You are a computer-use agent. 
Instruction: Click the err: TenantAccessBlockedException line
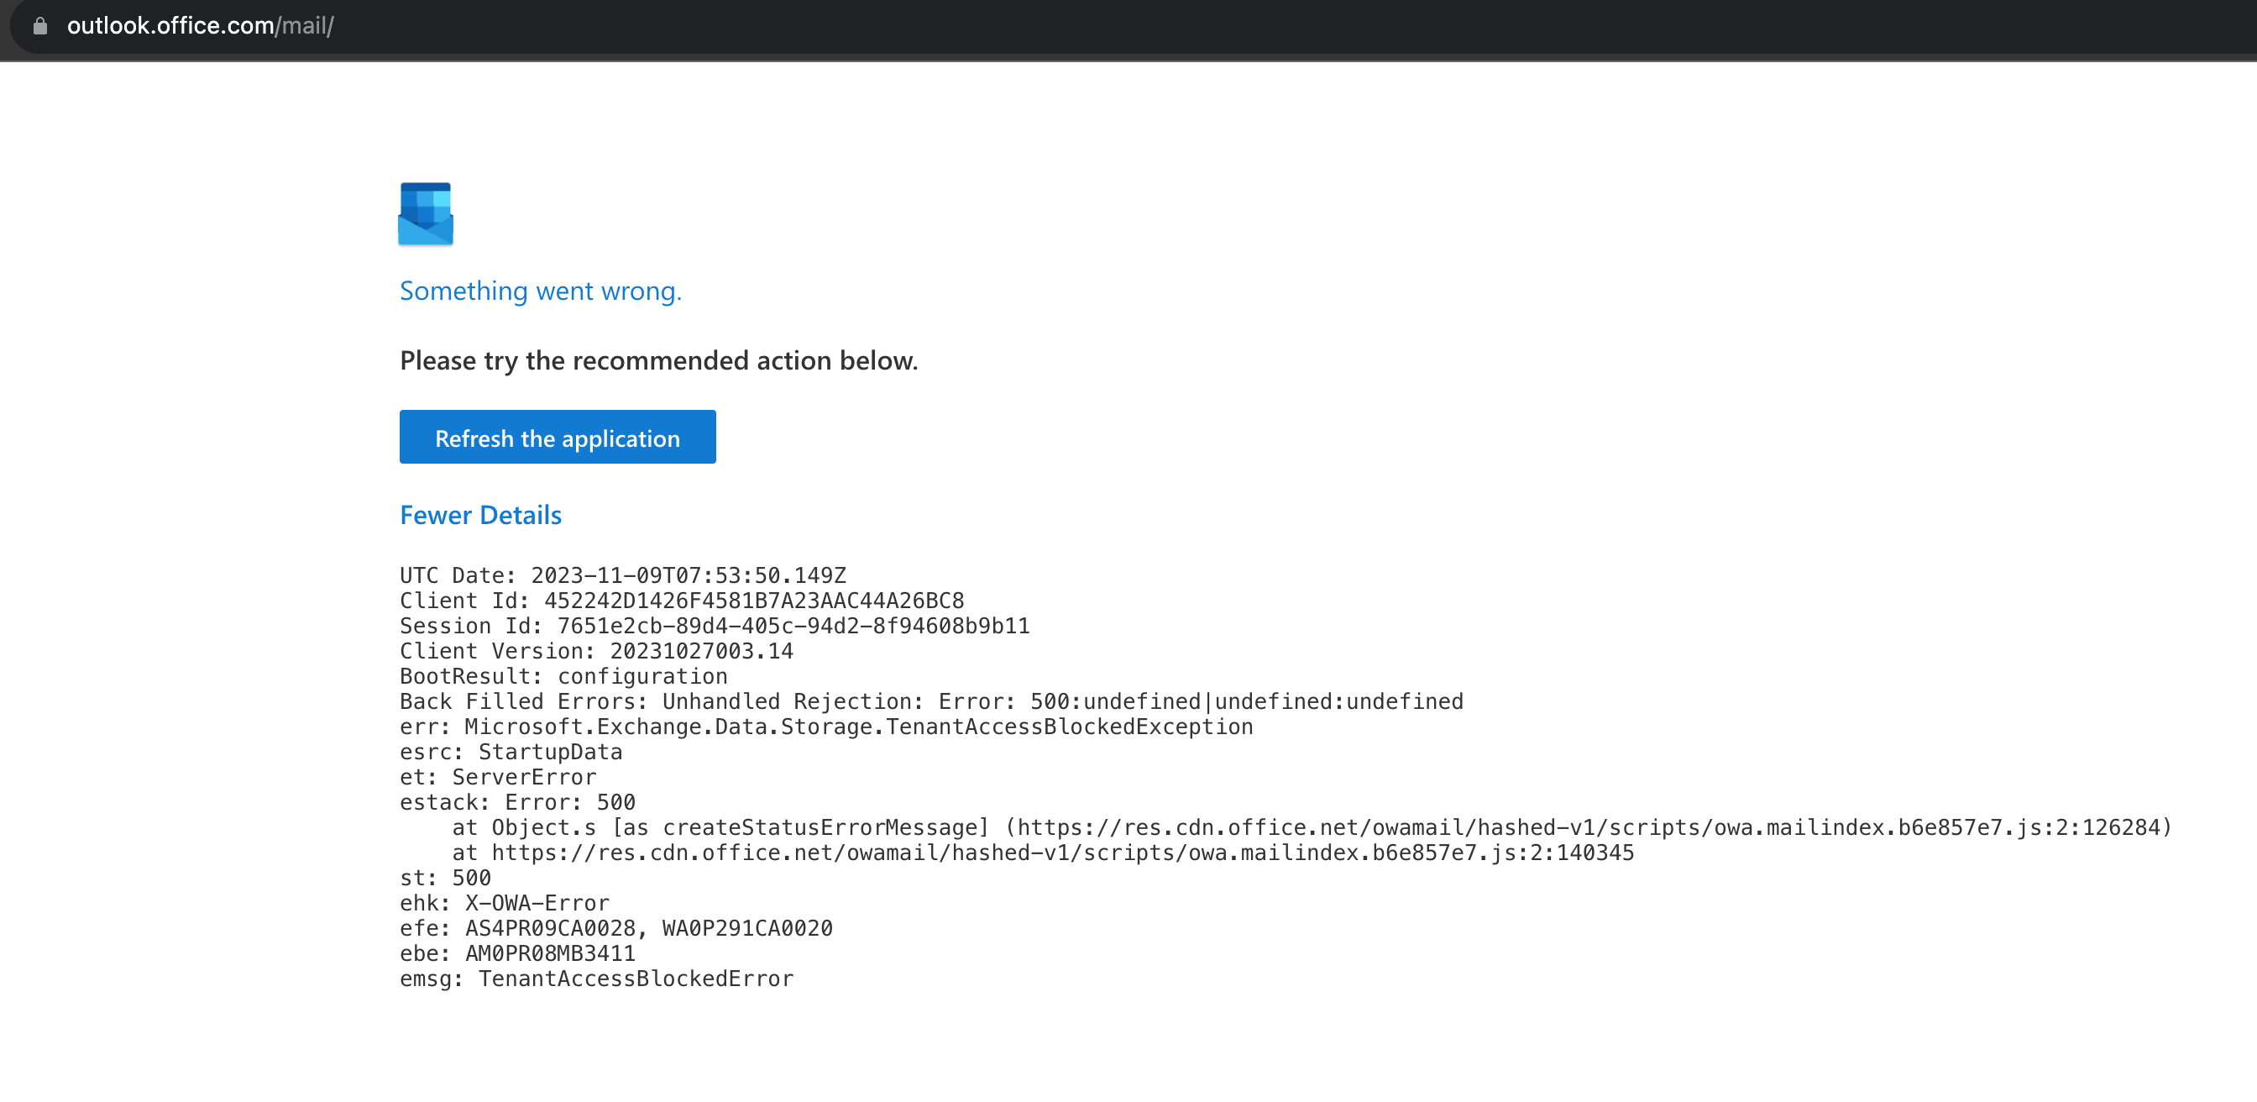click(x=826, y=727)
